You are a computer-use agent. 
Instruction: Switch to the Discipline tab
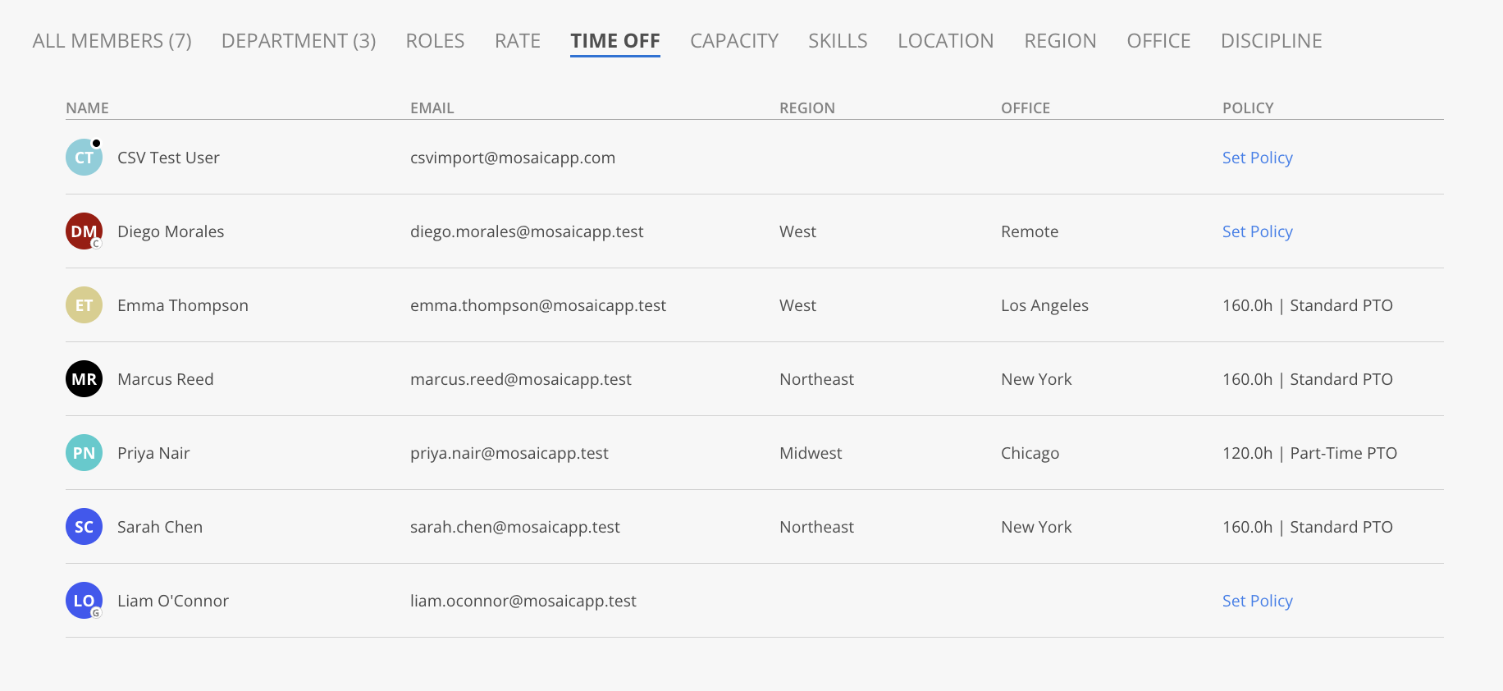tap(1272, 41)
